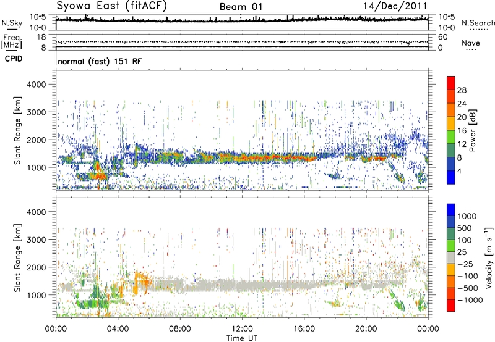Click the "25" tick on the Velocity colorbar
495x342 pixels.
pyautogui.click(x=462, y=252)
